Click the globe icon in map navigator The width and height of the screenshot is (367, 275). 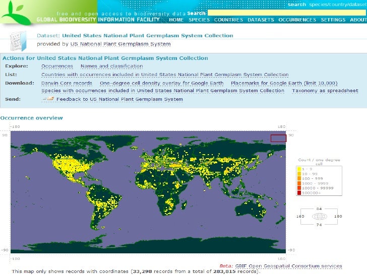(x=320, y=216)
